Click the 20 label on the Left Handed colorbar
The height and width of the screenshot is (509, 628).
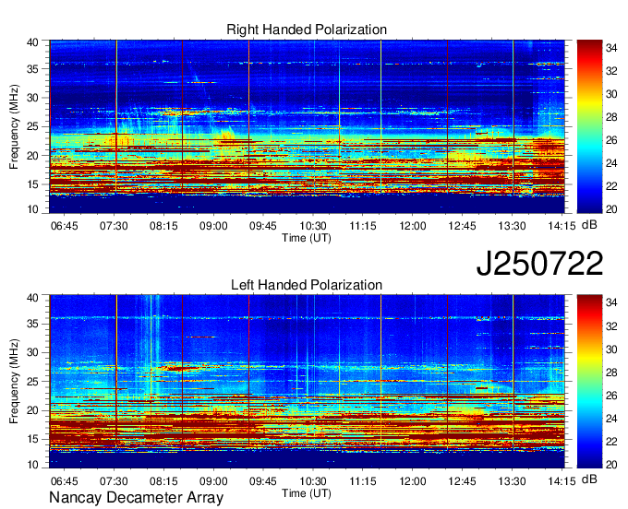coord(611,464)
